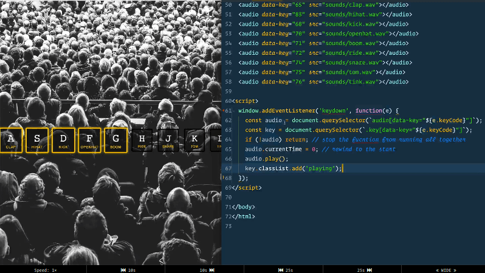The width and height of the screenshot is (485, 273).
Task: Click the A Clap drum key
Action: (x=11, y=140)
